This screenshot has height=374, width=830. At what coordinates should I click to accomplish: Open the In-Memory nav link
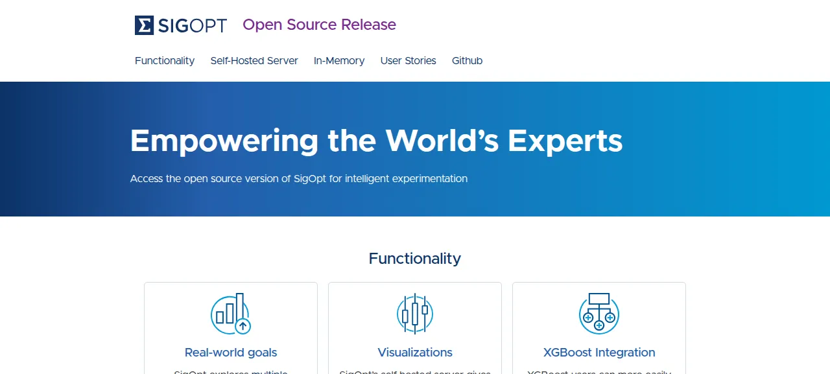click(x=339, y=61)
